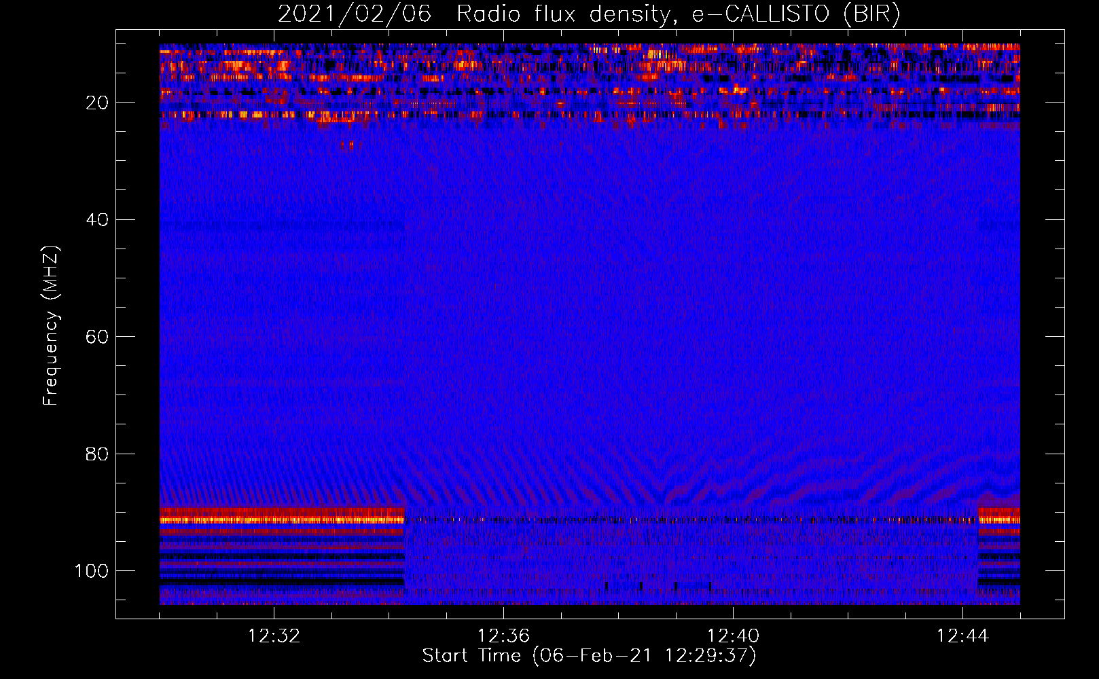This screenshot has height=679, width=1099.
Task: Click the 60 MHz frequency tick label
Action: tap(98, 337)
